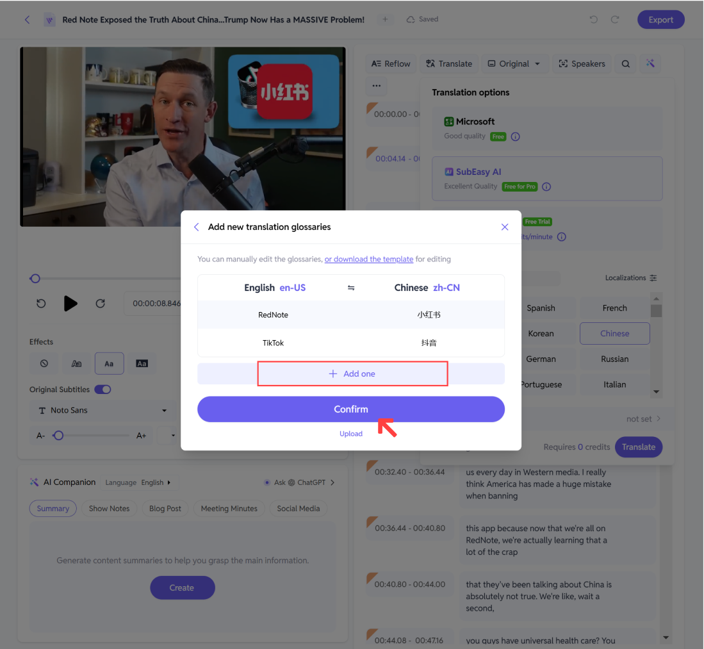Select the no-effect subtitle style
The image size is (704, 649).
pyautogui.click(x=44, y=364)
